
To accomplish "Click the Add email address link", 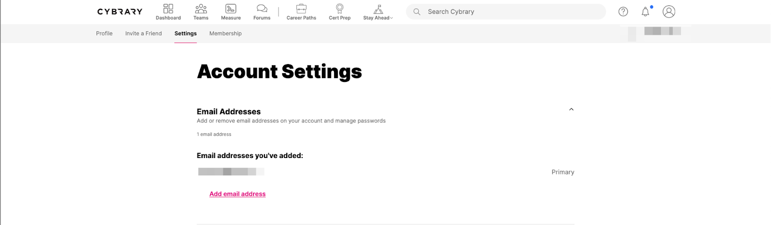I will click(238, 194).
